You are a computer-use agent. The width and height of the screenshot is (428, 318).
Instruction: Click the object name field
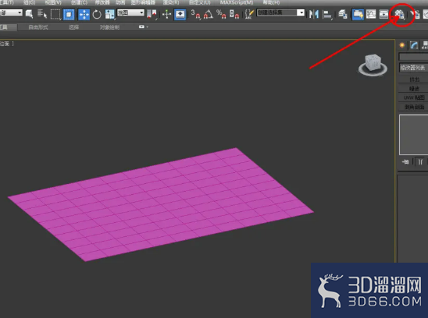(413, 57)
